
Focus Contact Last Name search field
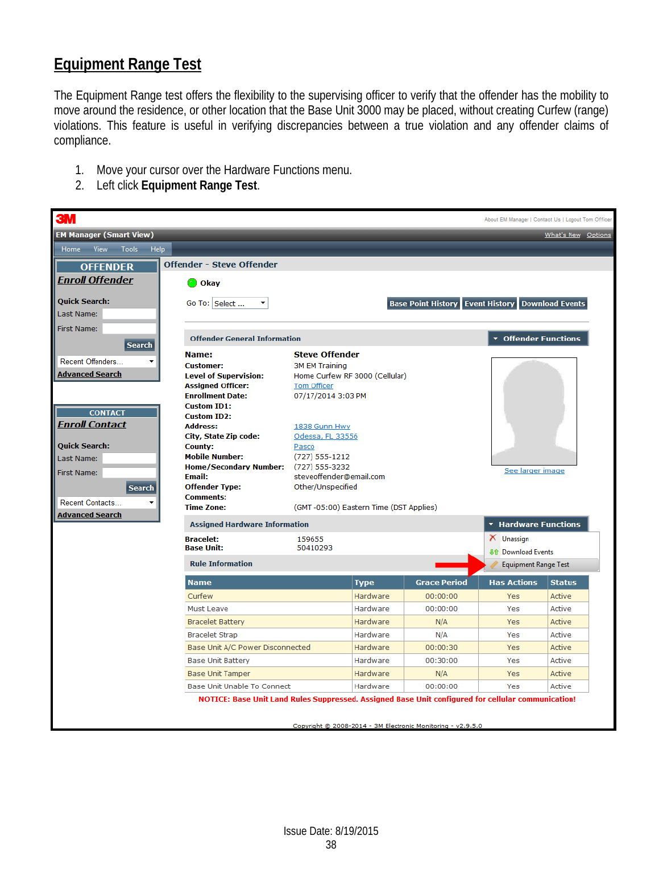(129, 458)
